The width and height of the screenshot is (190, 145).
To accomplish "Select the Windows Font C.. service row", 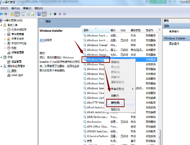I will click(120, 50).
